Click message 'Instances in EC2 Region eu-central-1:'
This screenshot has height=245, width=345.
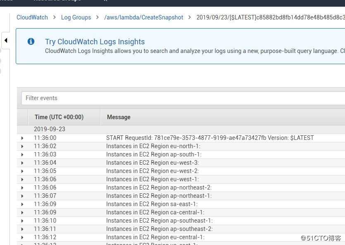point(155,237)
